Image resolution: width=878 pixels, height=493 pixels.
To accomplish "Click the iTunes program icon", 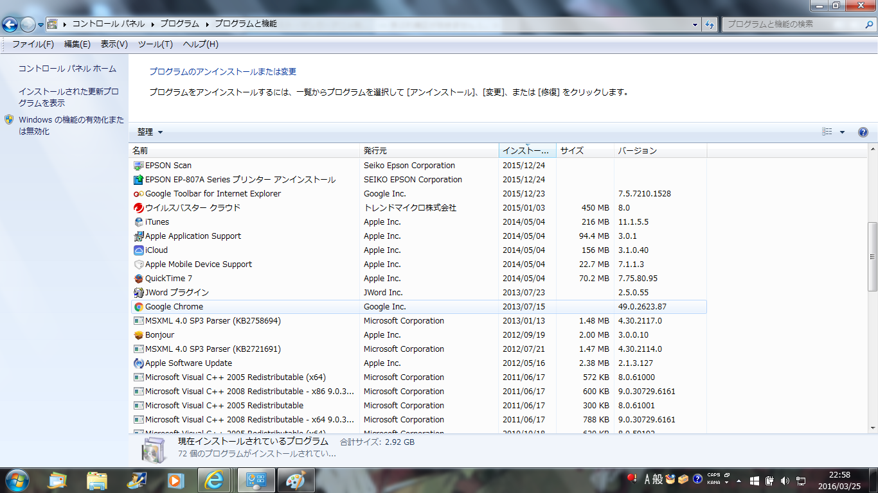I will [x=139, y=222].
